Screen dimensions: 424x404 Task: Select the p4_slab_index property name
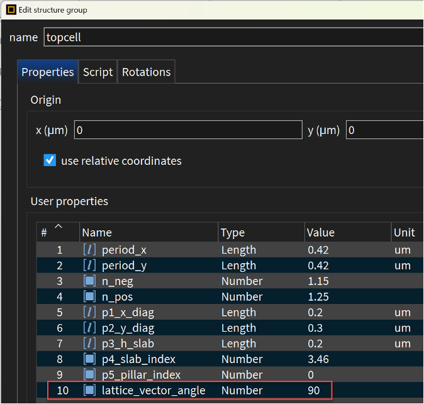click(139, 359)
